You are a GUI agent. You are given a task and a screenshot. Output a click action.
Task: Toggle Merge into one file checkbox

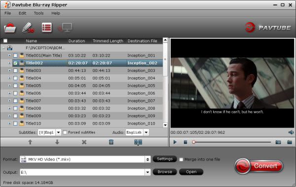point(181,159)
